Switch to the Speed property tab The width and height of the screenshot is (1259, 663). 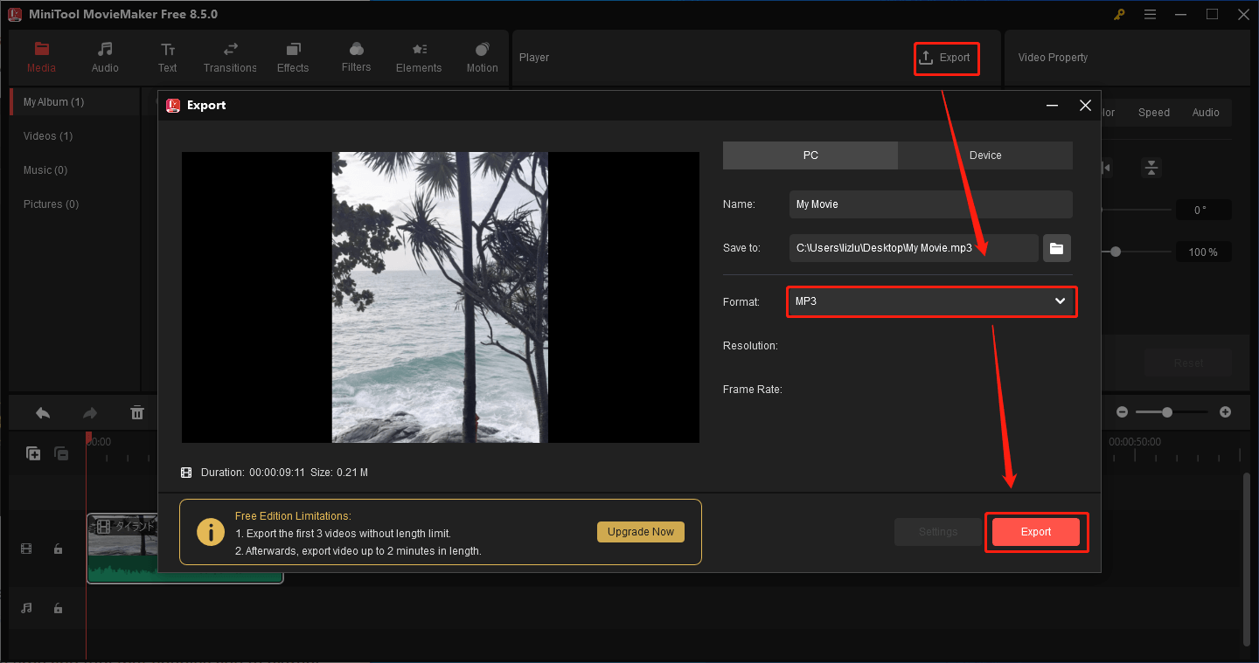1153,112
